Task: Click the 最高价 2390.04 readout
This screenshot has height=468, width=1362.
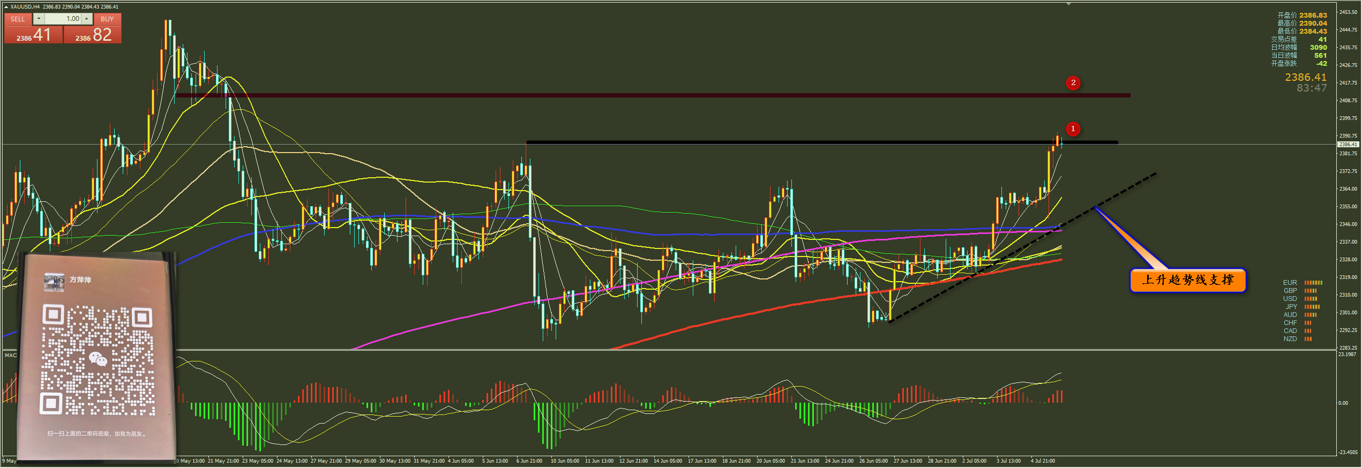Action: [1302, 24]
